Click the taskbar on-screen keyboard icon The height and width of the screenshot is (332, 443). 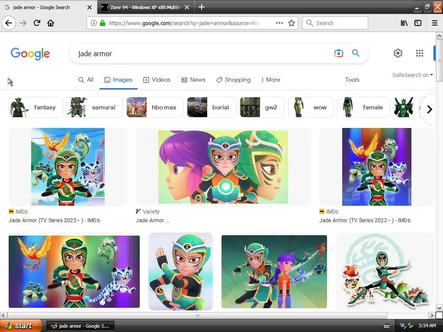pos(387,326)
